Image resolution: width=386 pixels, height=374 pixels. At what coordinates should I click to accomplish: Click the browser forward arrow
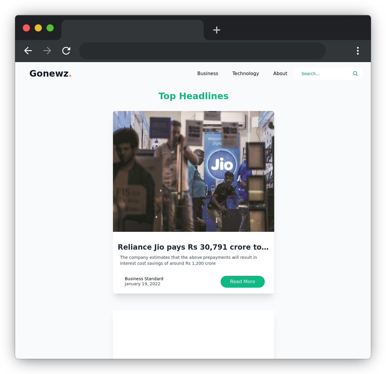point(47,51)
